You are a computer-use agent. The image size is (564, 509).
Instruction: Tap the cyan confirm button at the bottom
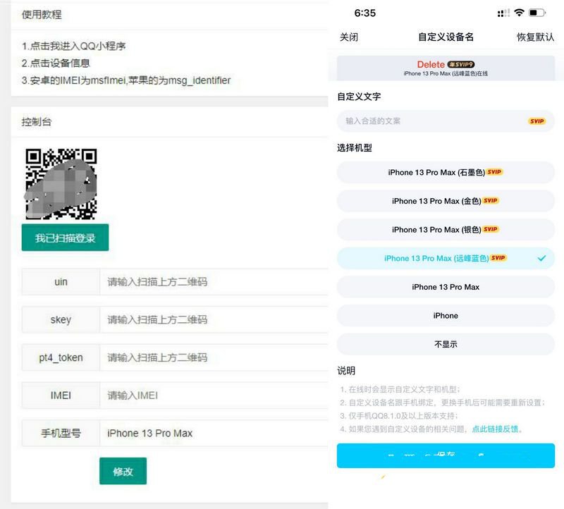coord(445,456)
